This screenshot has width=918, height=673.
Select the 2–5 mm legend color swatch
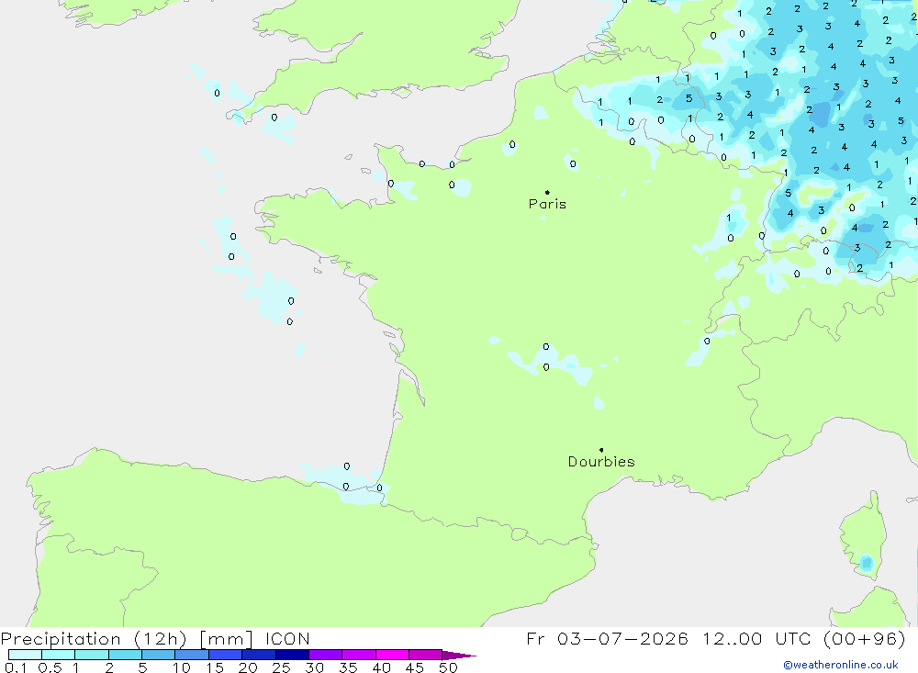125,655
